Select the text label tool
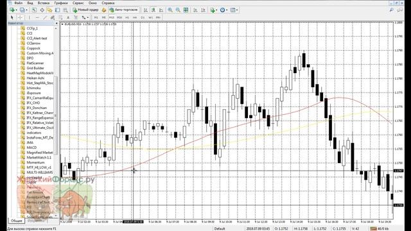The image size is (411, 231). point(76,17)
